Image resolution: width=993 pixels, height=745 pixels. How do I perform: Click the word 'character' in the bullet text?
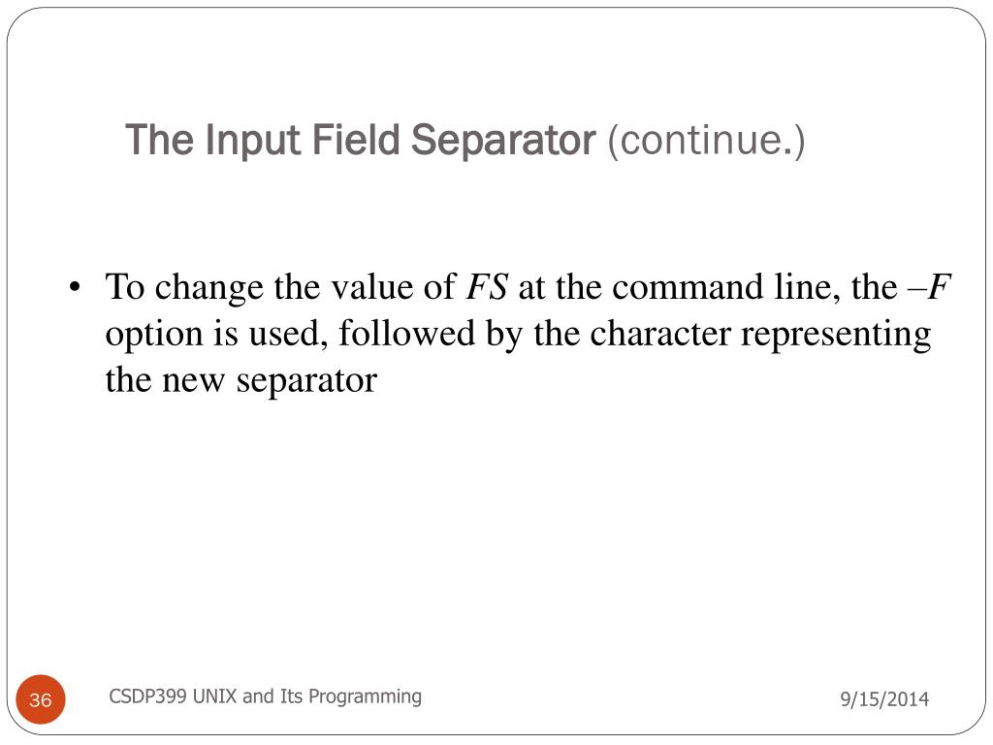661,335
